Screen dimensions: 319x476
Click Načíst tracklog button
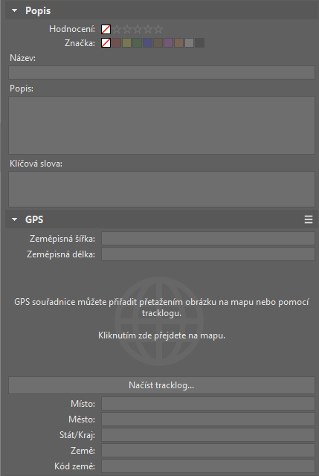coord(161,385)
